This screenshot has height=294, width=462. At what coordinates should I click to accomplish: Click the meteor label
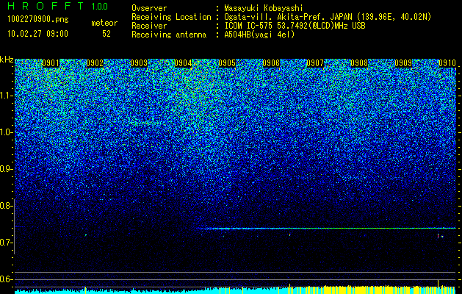pyautogui.click(x=104, y=23)
